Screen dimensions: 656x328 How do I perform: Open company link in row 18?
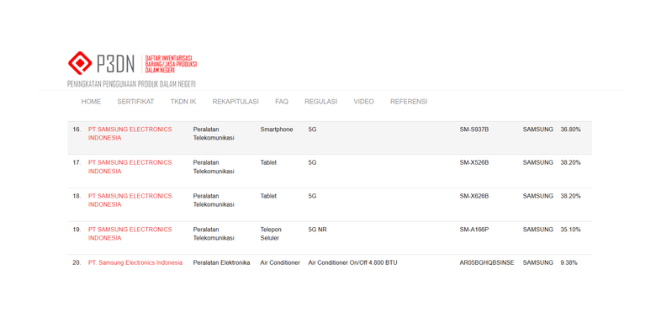tap(130, 200)
